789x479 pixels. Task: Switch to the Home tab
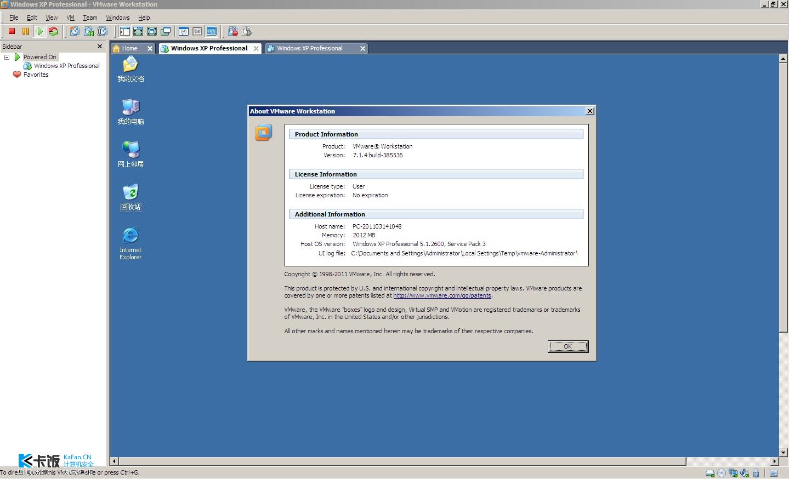click(129, 48)
